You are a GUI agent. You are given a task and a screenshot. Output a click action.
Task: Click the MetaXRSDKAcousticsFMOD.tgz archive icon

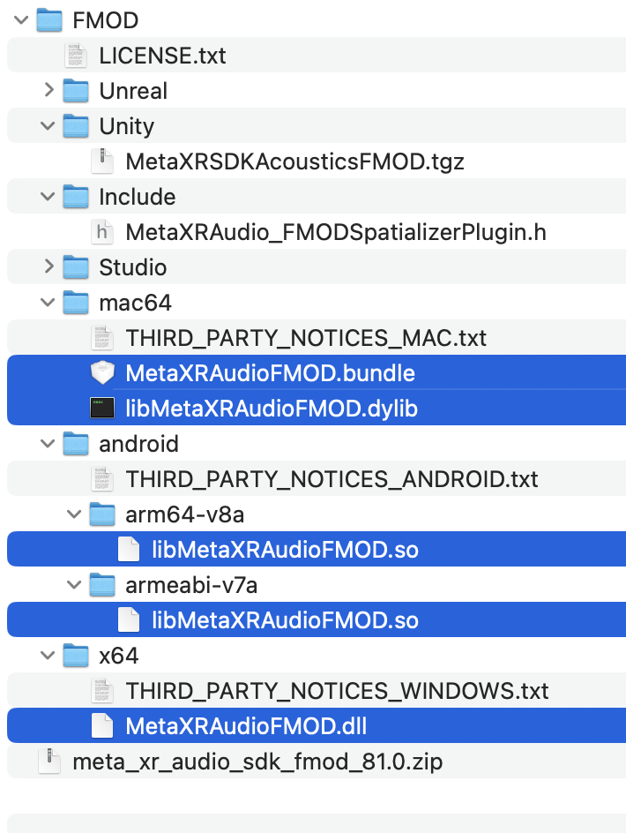[103, 161]
